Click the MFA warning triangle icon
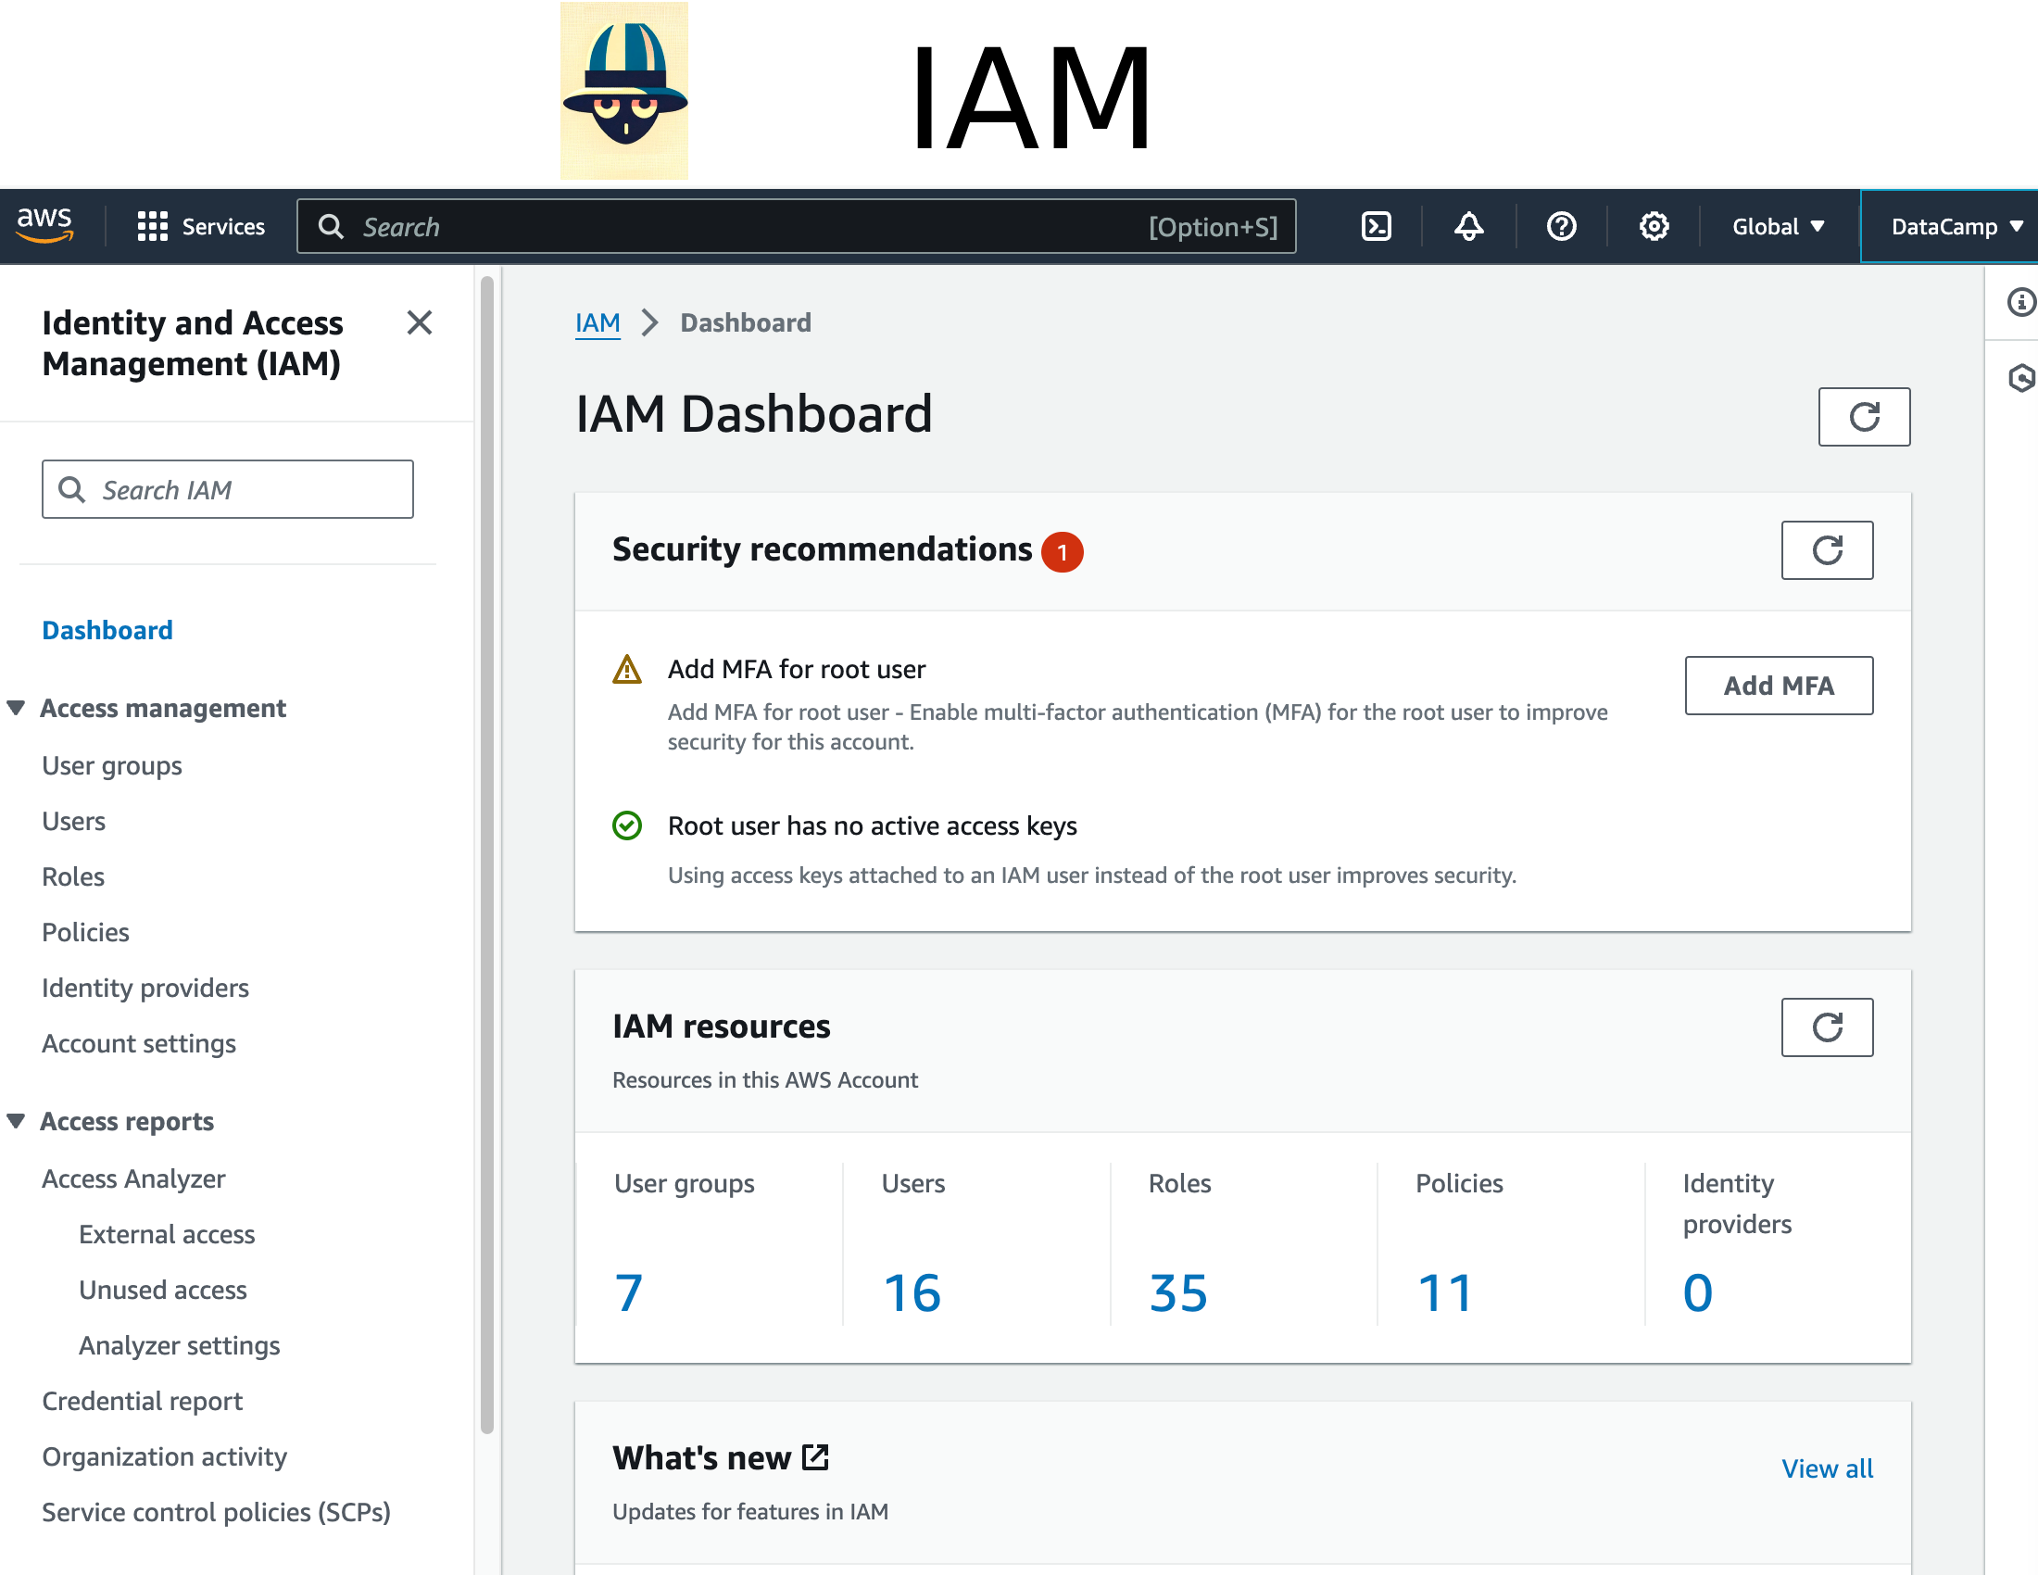2038x1575 pixels. click(x=627, y=670)
